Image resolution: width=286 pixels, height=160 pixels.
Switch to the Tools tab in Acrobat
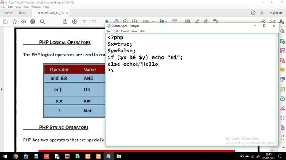22,13
